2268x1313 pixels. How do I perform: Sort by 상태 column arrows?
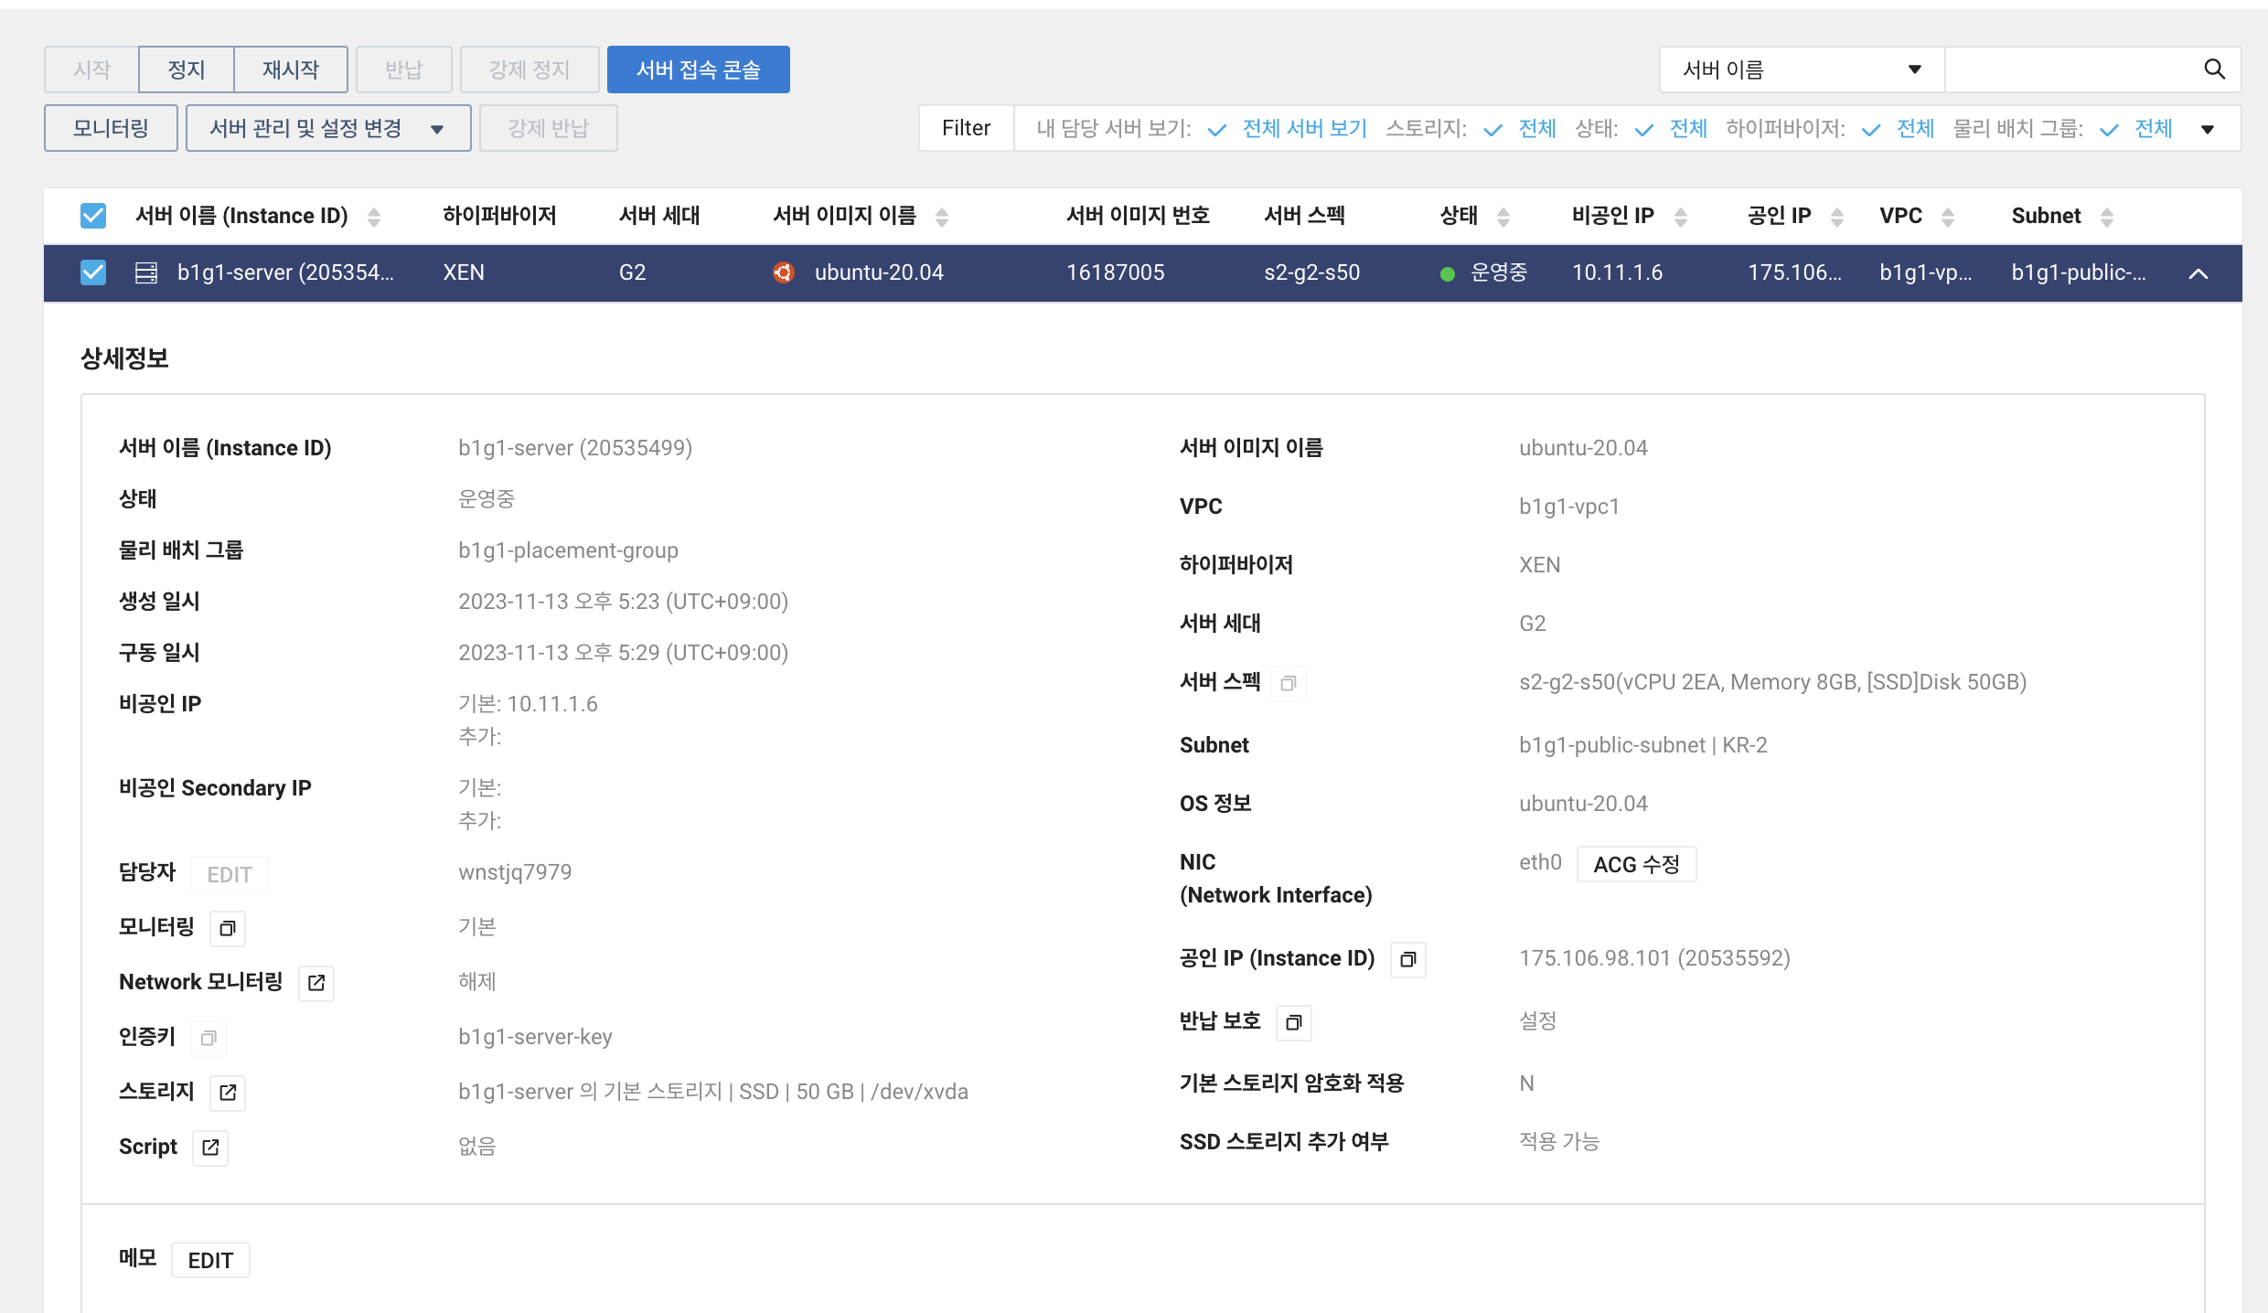[x=1503, y=217]
